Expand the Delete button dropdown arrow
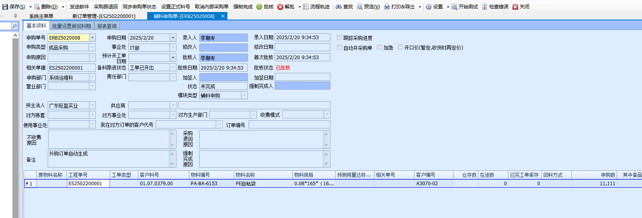This screenshot has height=218, width=642. click(x=63, y=7)
